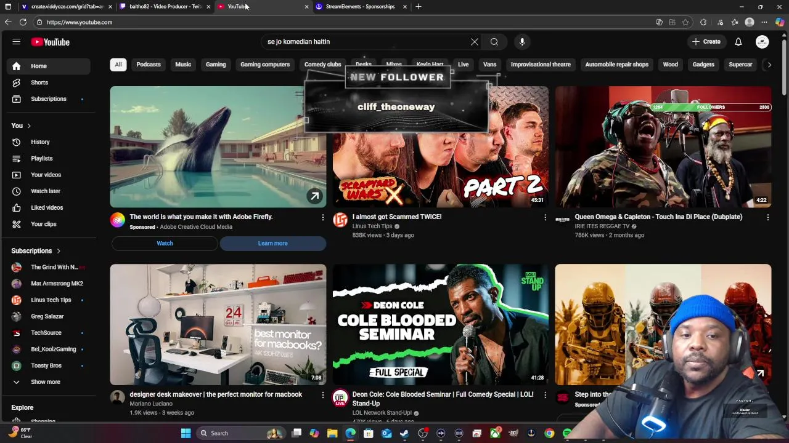789x443 pixels.
Task: Open File Explorer from taskbar
Action: pyautogui.click(x=332, y=433)
